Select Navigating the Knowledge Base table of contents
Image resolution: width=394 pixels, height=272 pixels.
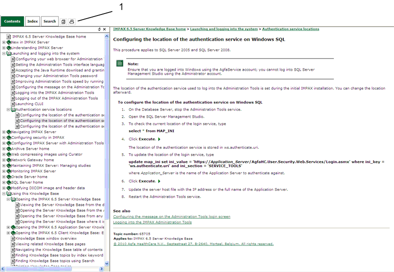pos(59,249)
